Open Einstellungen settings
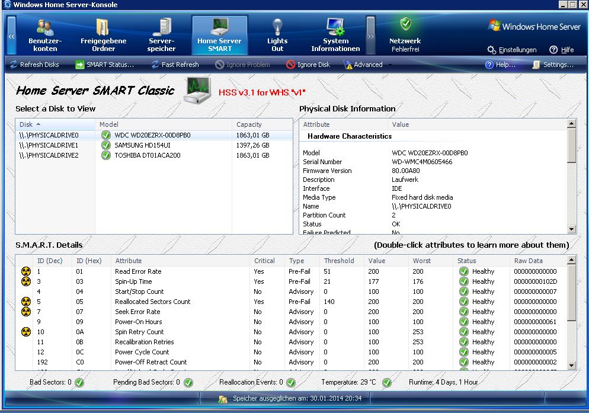Viewport: 589px width, 413px height. tap(511, 50)
